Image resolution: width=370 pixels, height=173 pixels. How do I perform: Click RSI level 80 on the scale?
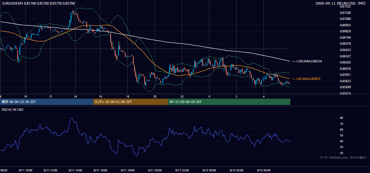tap(341, 118)
